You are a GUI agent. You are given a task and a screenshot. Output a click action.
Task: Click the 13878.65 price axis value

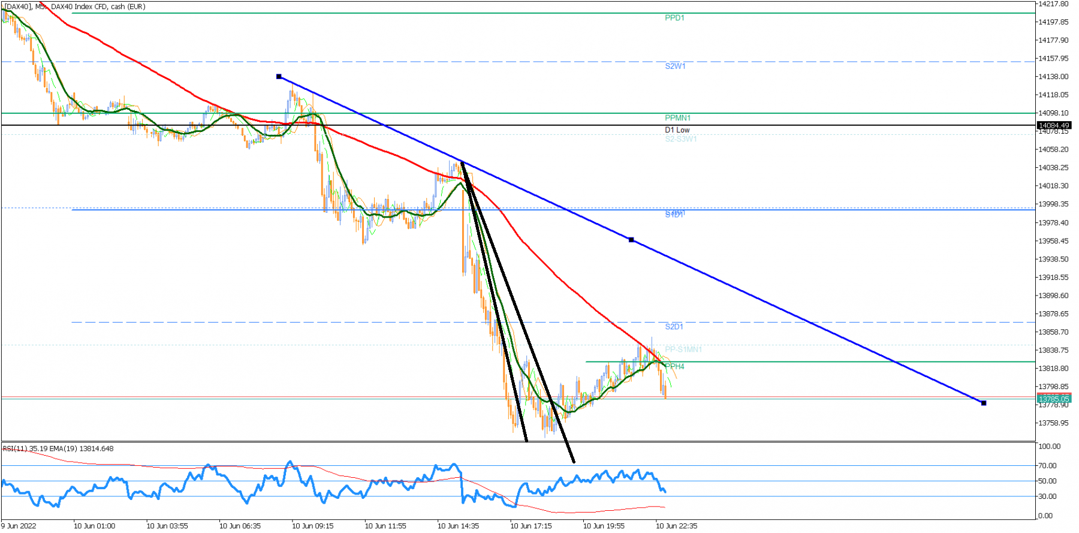[1053, 314]
